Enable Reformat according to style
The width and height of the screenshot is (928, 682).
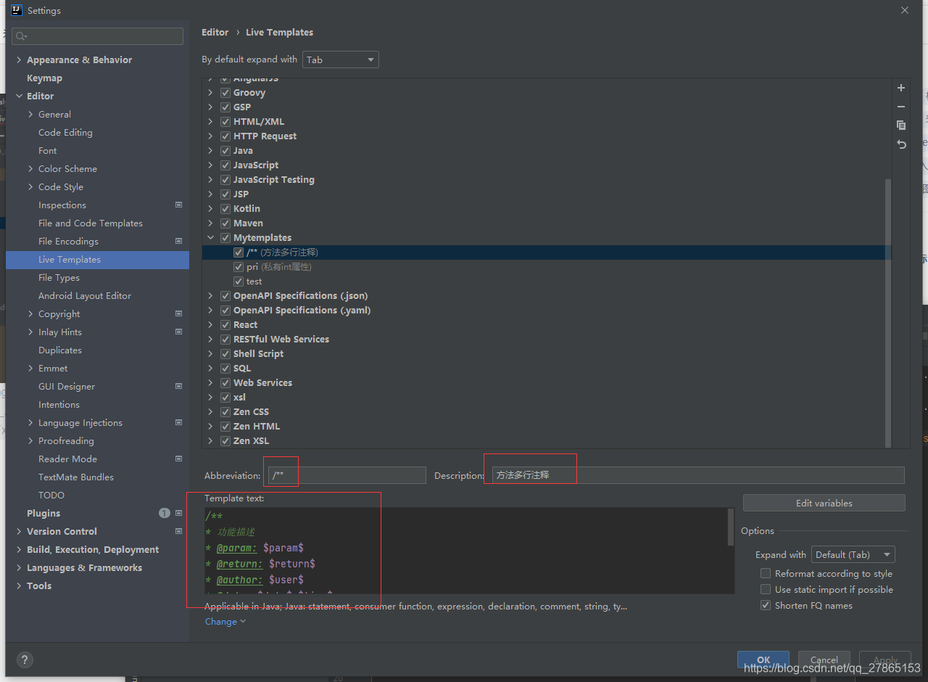coord(766,573)
